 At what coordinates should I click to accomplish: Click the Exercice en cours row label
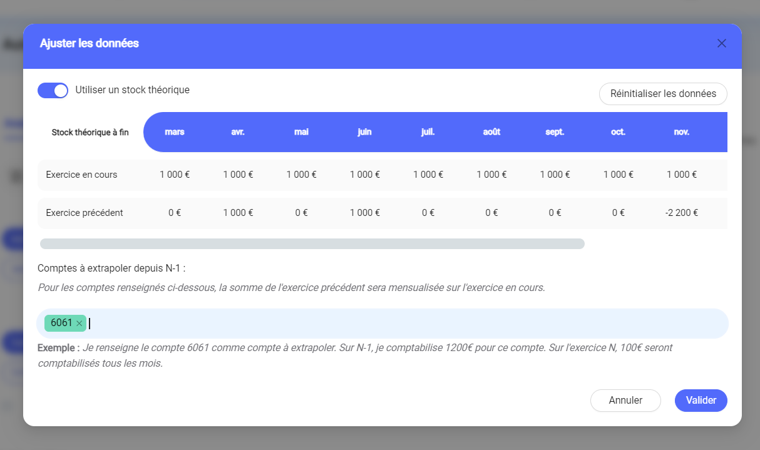81,175
